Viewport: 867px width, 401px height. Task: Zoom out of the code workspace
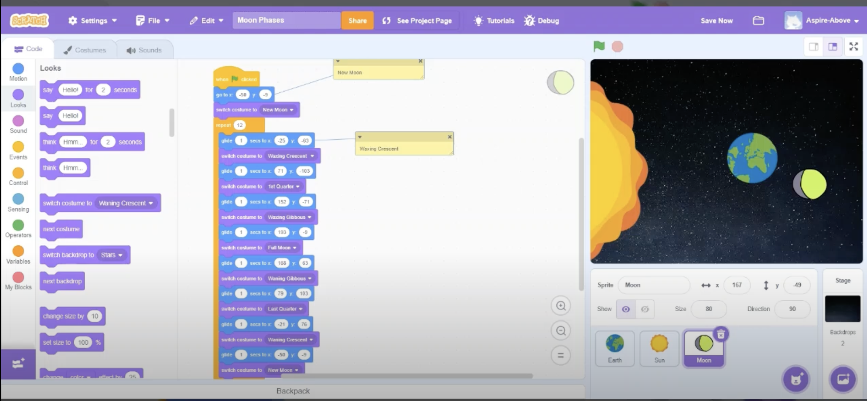[561, 331]
